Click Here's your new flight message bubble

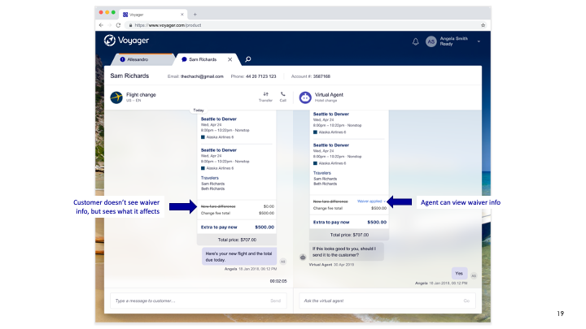239,257
